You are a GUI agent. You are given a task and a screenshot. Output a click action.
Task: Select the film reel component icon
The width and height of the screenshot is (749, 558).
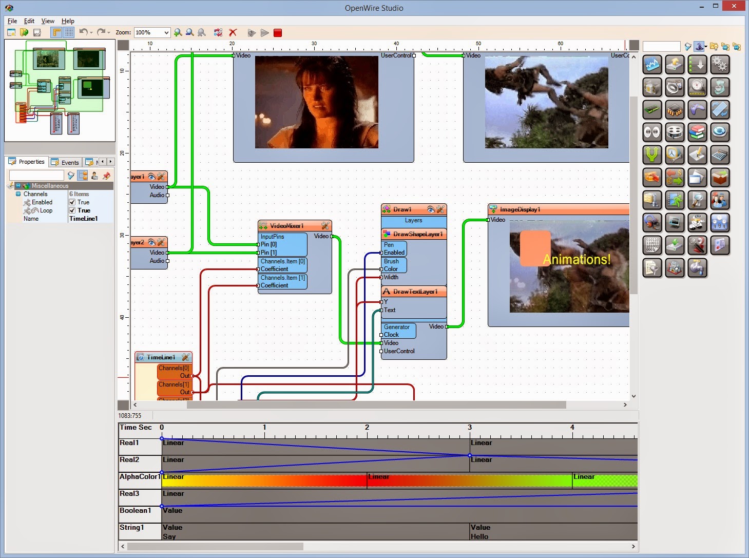(675, 131)
